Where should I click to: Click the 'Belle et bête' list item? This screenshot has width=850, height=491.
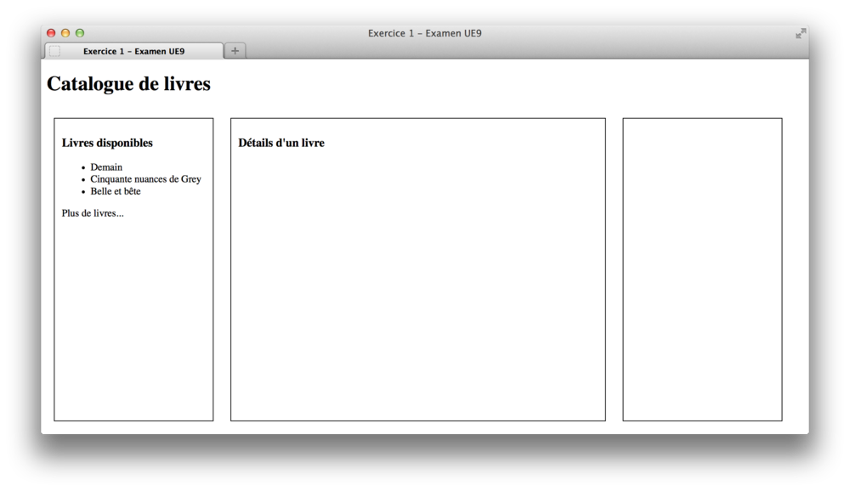click(116, 191)
